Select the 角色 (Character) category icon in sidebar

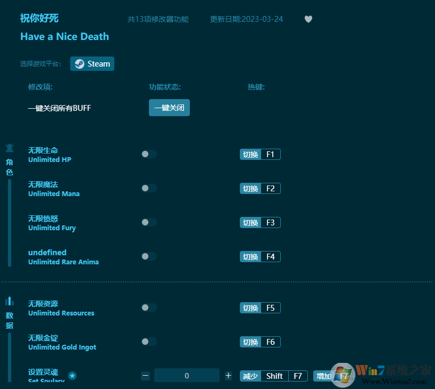click(9, 148)
